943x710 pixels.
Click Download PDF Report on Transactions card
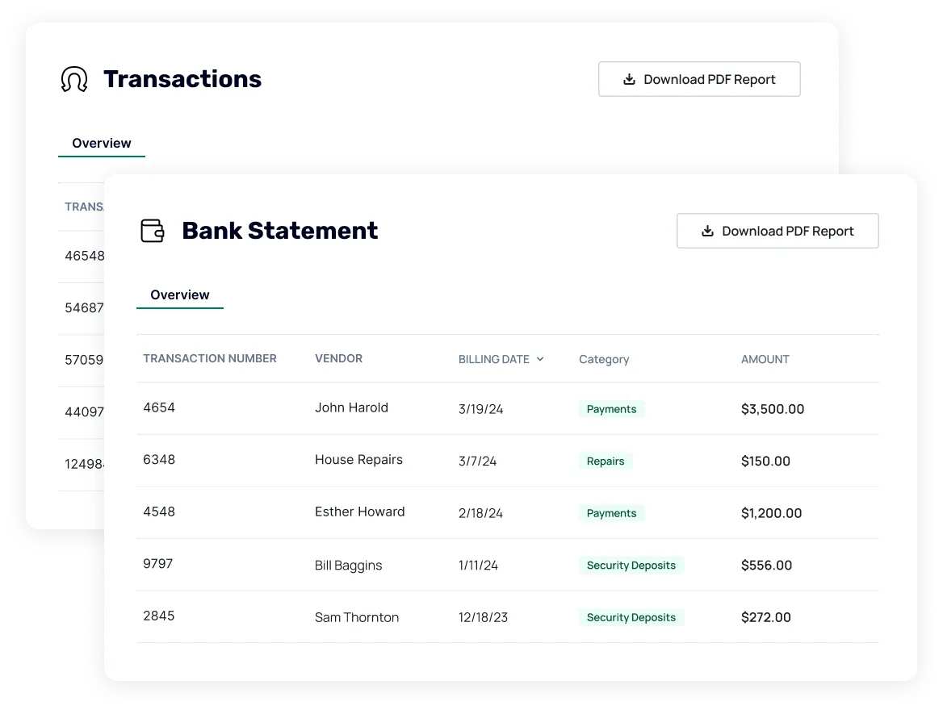(699, 79)
